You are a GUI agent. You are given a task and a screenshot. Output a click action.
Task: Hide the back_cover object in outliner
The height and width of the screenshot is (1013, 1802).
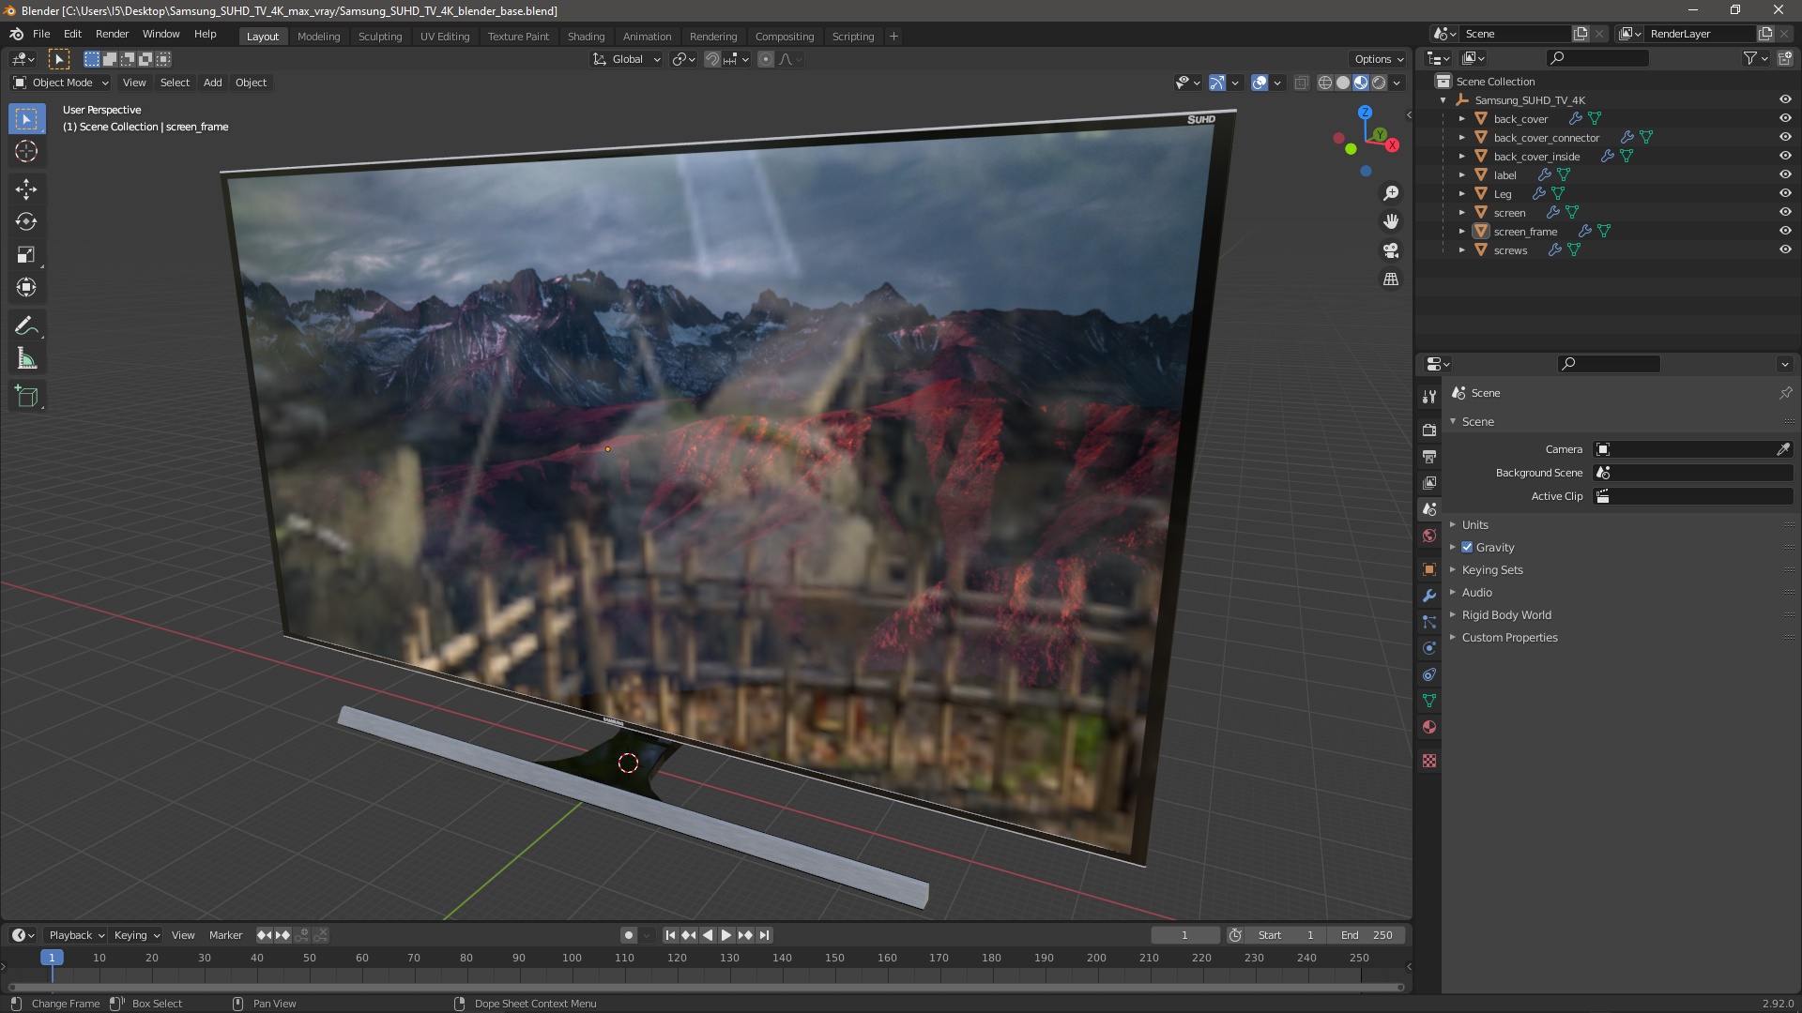click(x=1785, y=118)
